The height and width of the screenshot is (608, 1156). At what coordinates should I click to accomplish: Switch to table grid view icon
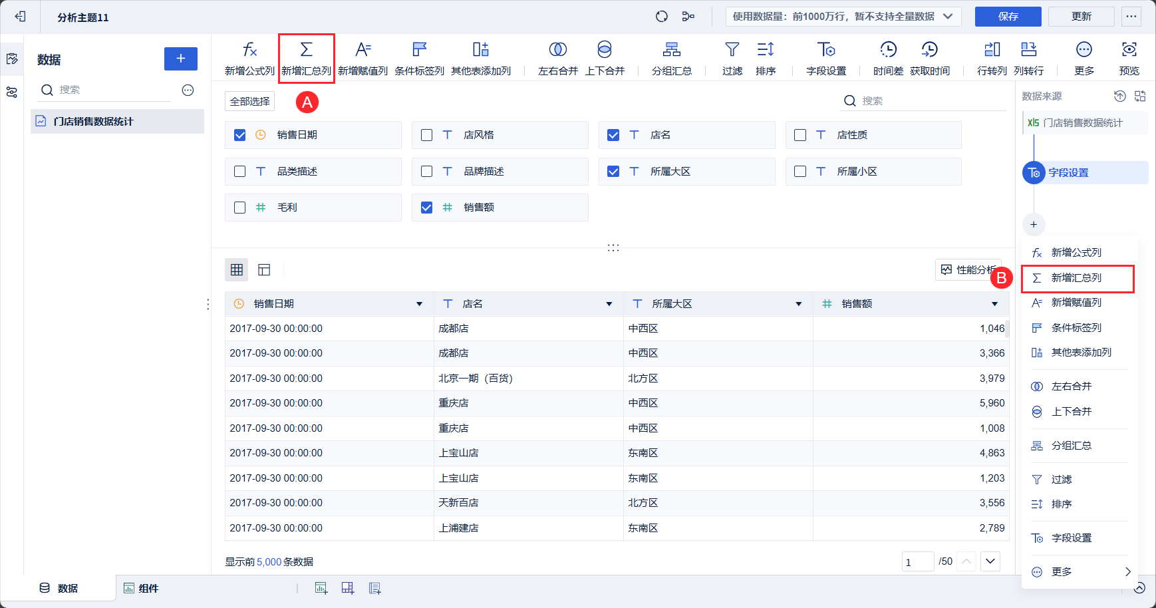[x=237, y=269]
